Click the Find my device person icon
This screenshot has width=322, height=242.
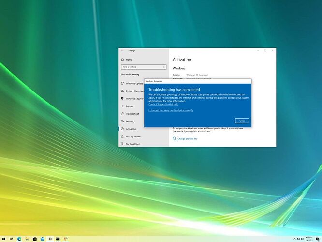tap(122, 136)
